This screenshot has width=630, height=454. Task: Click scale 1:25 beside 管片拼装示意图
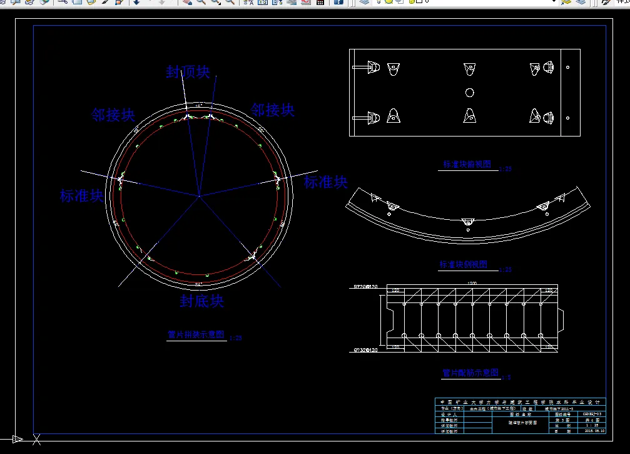236,338
